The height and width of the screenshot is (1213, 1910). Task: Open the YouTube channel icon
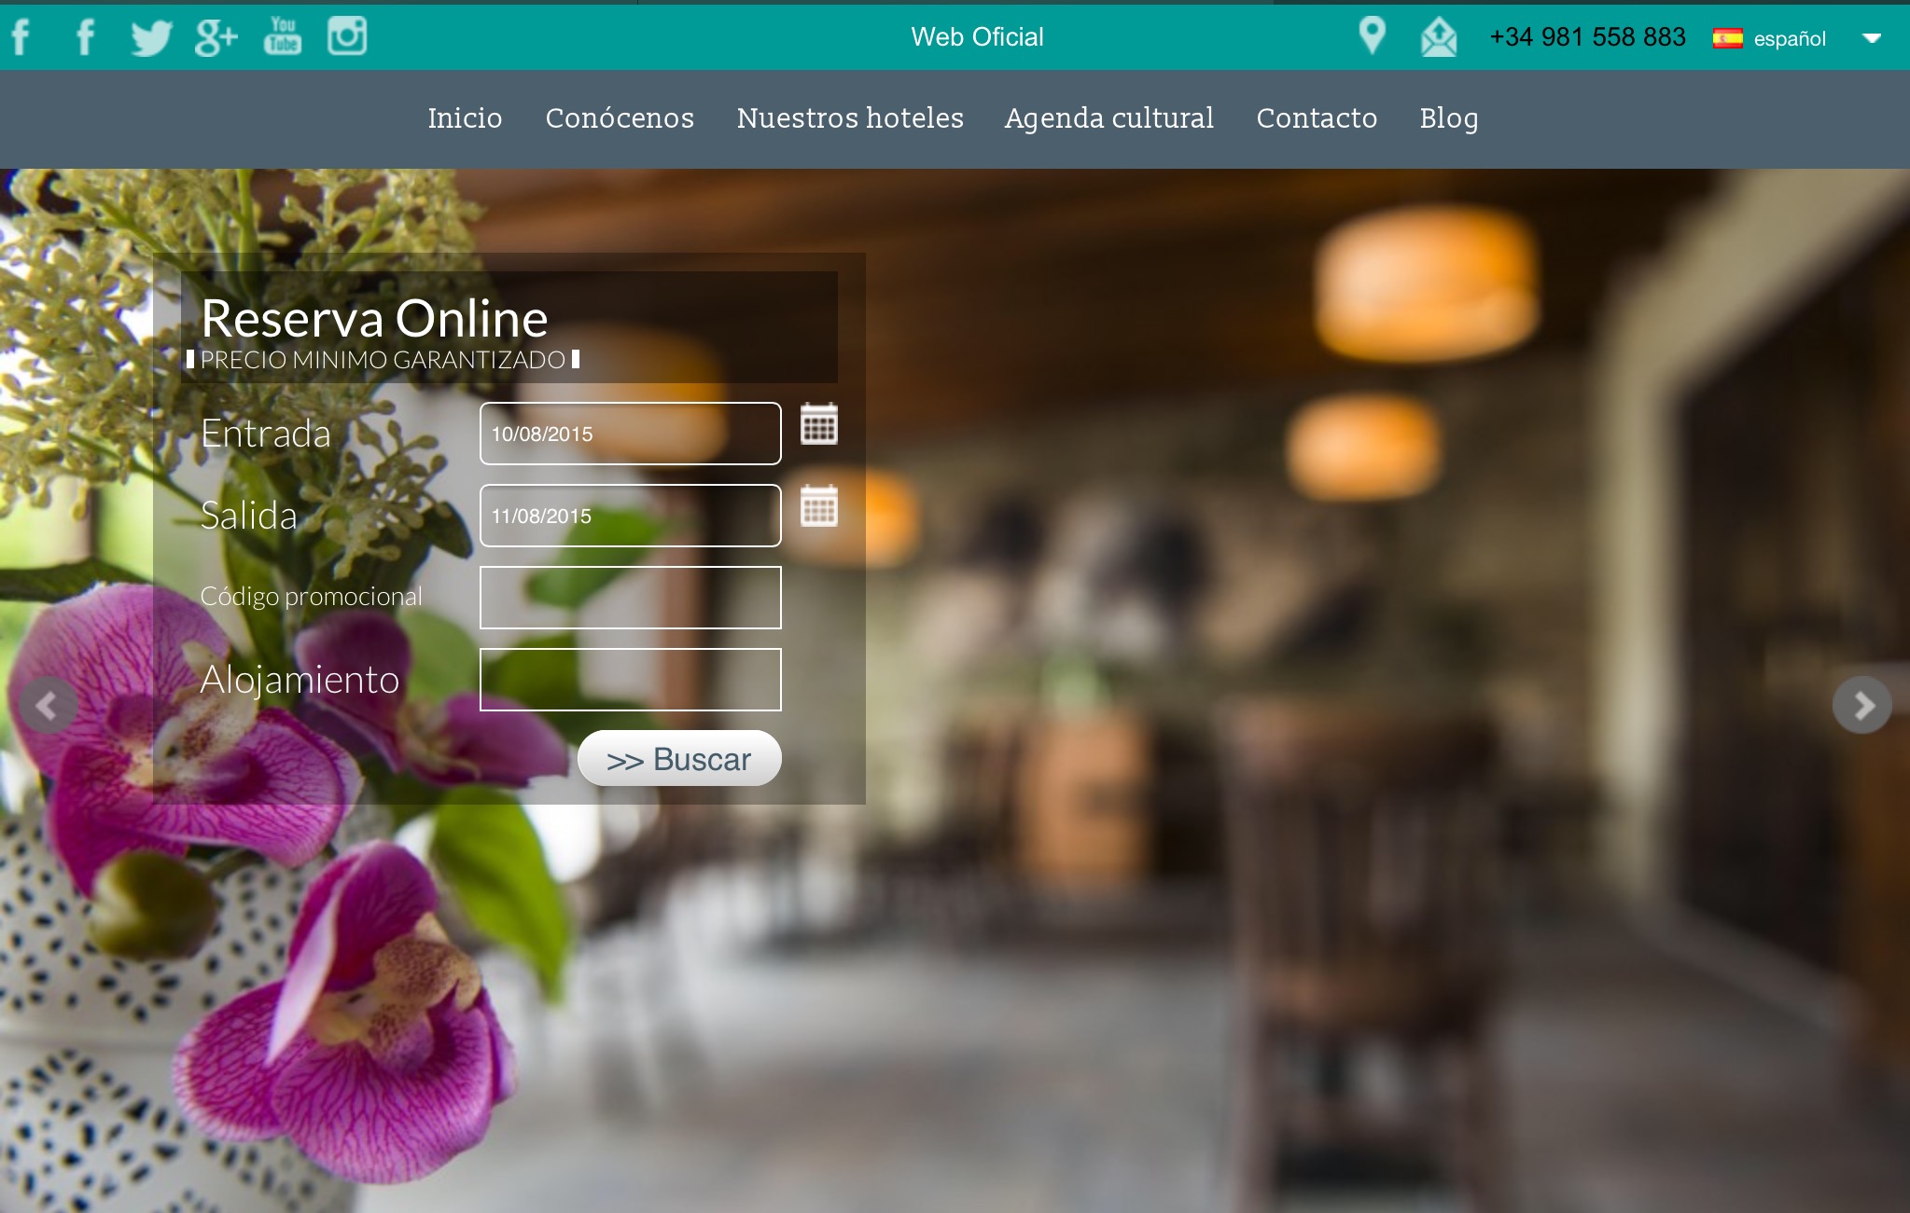tap(282, 36)
